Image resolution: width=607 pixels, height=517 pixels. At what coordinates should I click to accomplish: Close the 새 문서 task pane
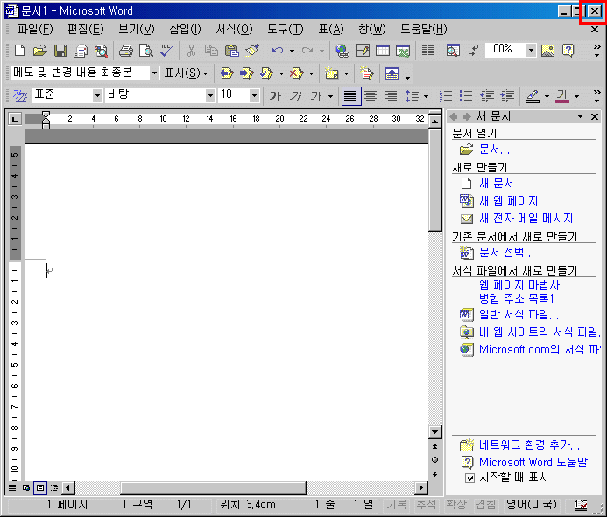click(x=595, y=116)
